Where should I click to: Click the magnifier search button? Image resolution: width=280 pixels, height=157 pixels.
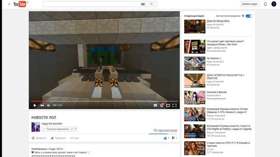click(x=151, y=4)
